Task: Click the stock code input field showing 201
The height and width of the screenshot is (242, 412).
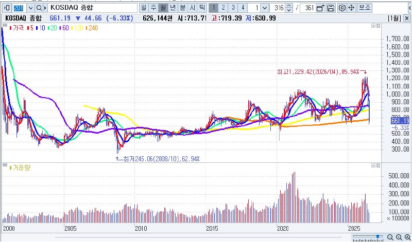Action: click(x=19, y=8)
